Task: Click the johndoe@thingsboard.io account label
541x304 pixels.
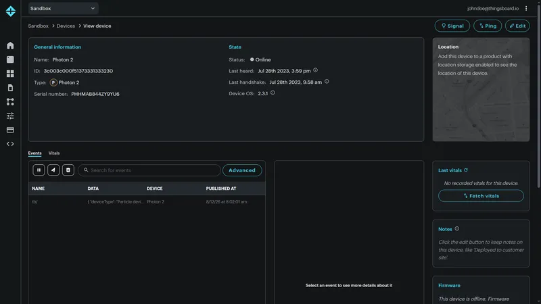Action: (493, 8)
